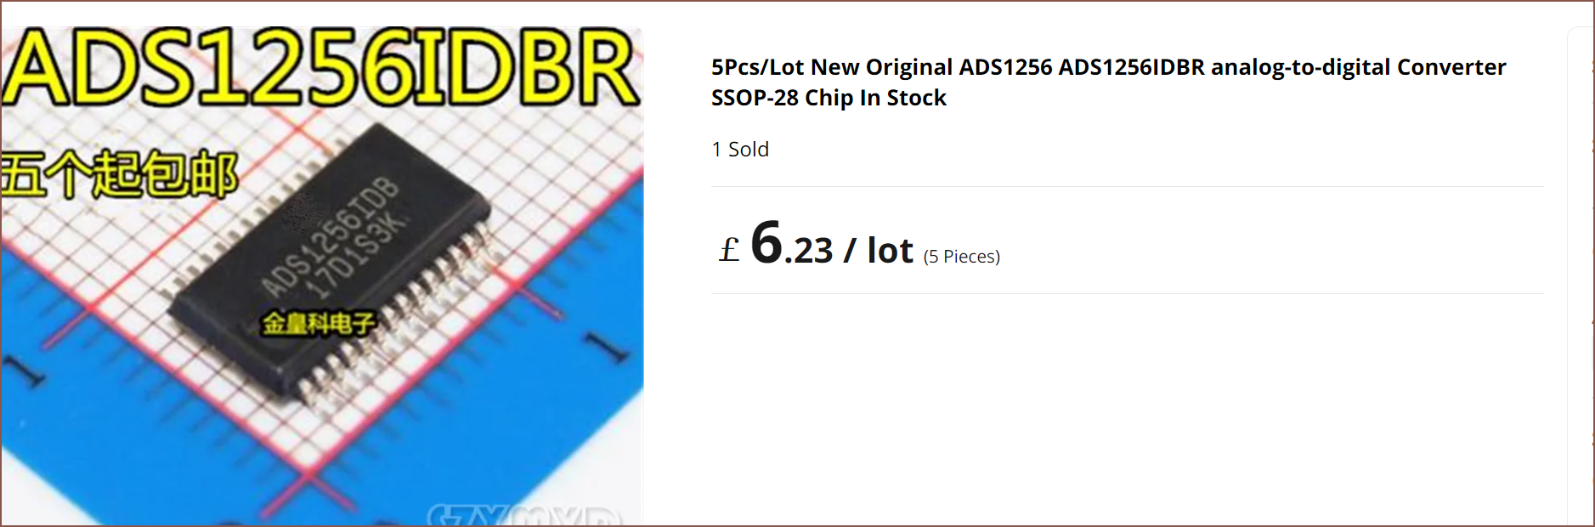Click the "金皇科电子" seller watermark label
1595x527 pixels.
(318, 324)
